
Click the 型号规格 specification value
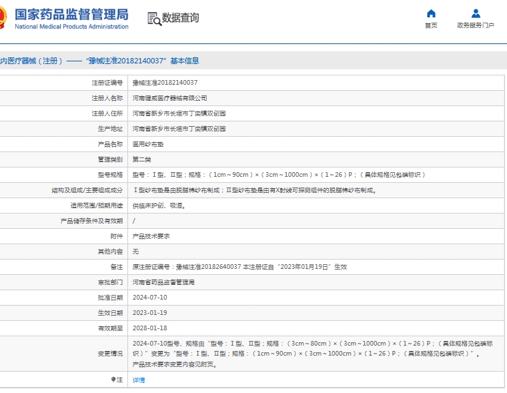pyautogui.click(x=279, y=175)
